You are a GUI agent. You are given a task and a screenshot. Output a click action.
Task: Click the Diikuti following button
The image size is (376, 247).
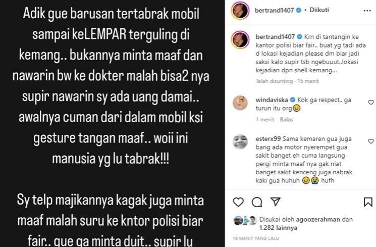[x=319, y=10]
